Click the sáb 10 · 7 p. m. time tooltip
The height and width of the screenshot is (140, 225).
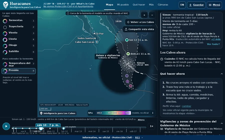point(48,125)
